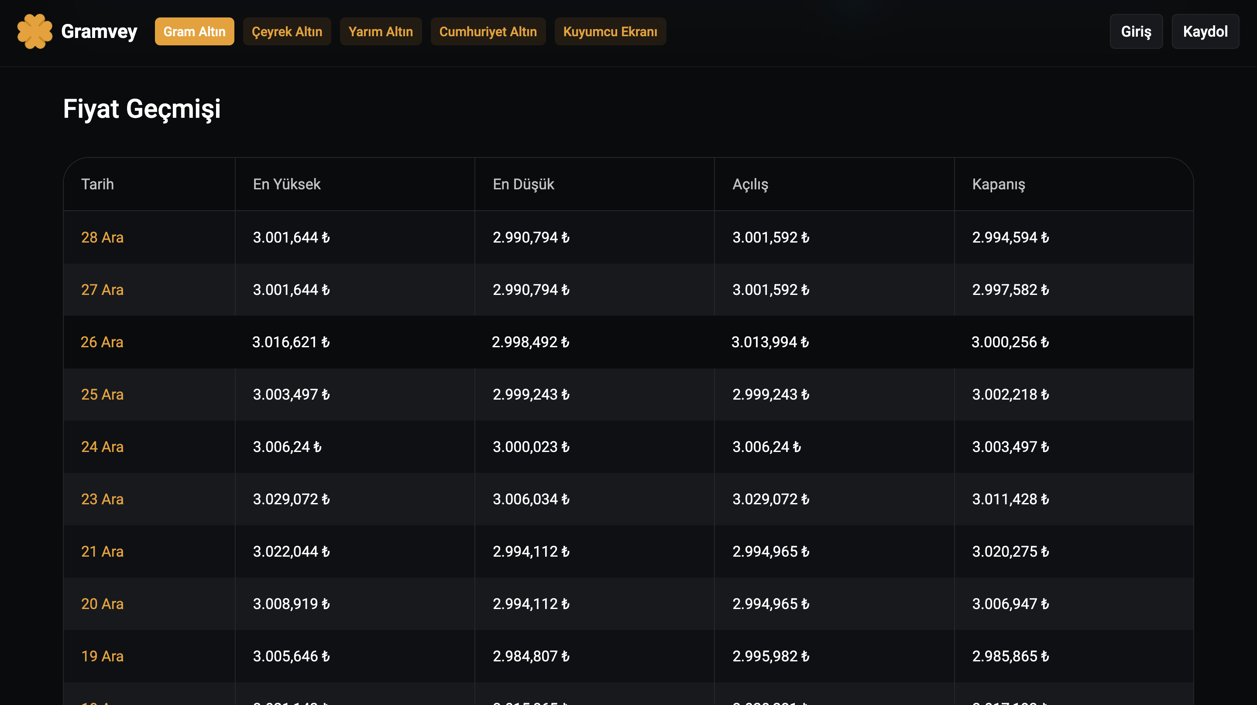Open the 25 Ara date link
The width and height of the screenshot is (1257, 705).
coord(102,394)
